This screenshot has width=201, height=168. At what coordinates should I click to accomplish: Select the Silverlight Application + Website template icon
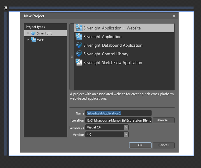[79, 28]
